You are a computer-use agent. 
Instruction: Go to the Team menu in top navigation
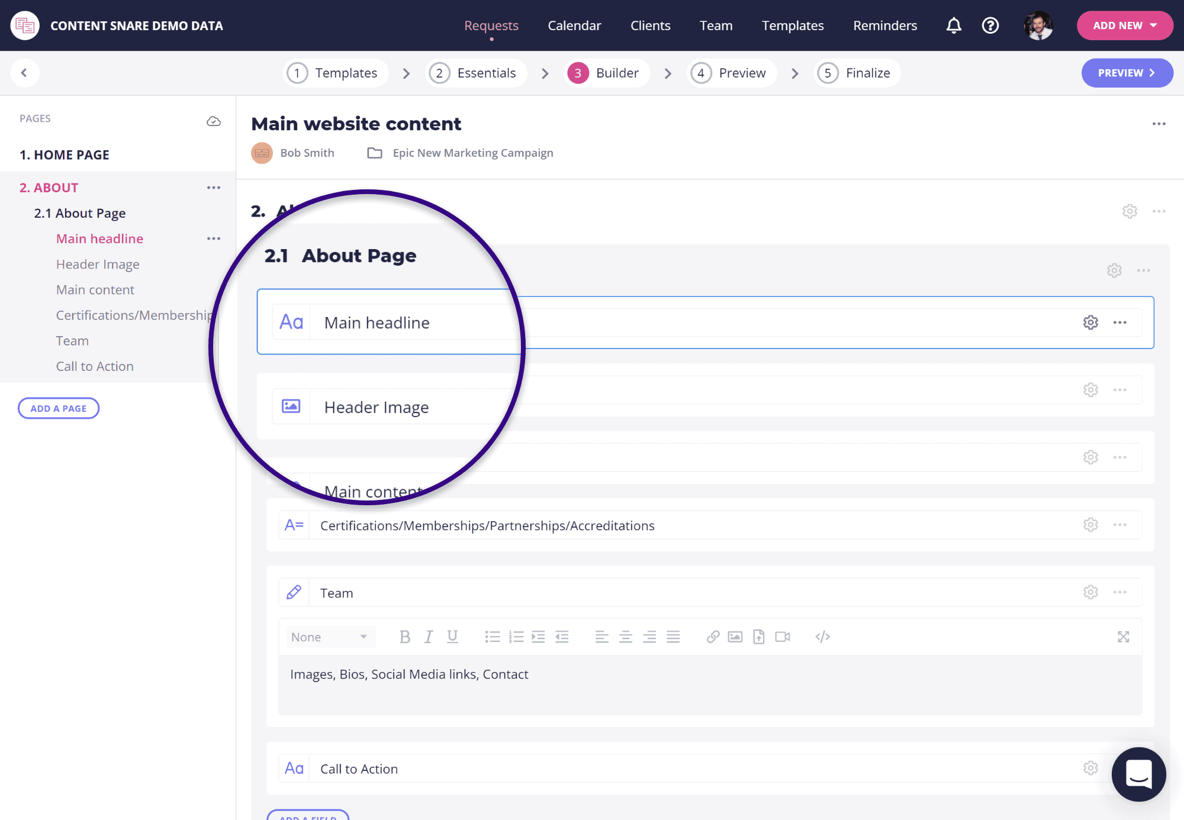[716, 25]
